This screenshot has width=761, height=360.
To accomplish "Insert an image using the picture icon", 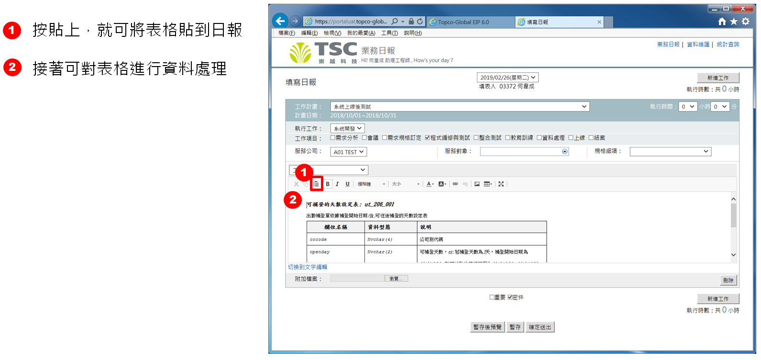I will pos(477,184).
